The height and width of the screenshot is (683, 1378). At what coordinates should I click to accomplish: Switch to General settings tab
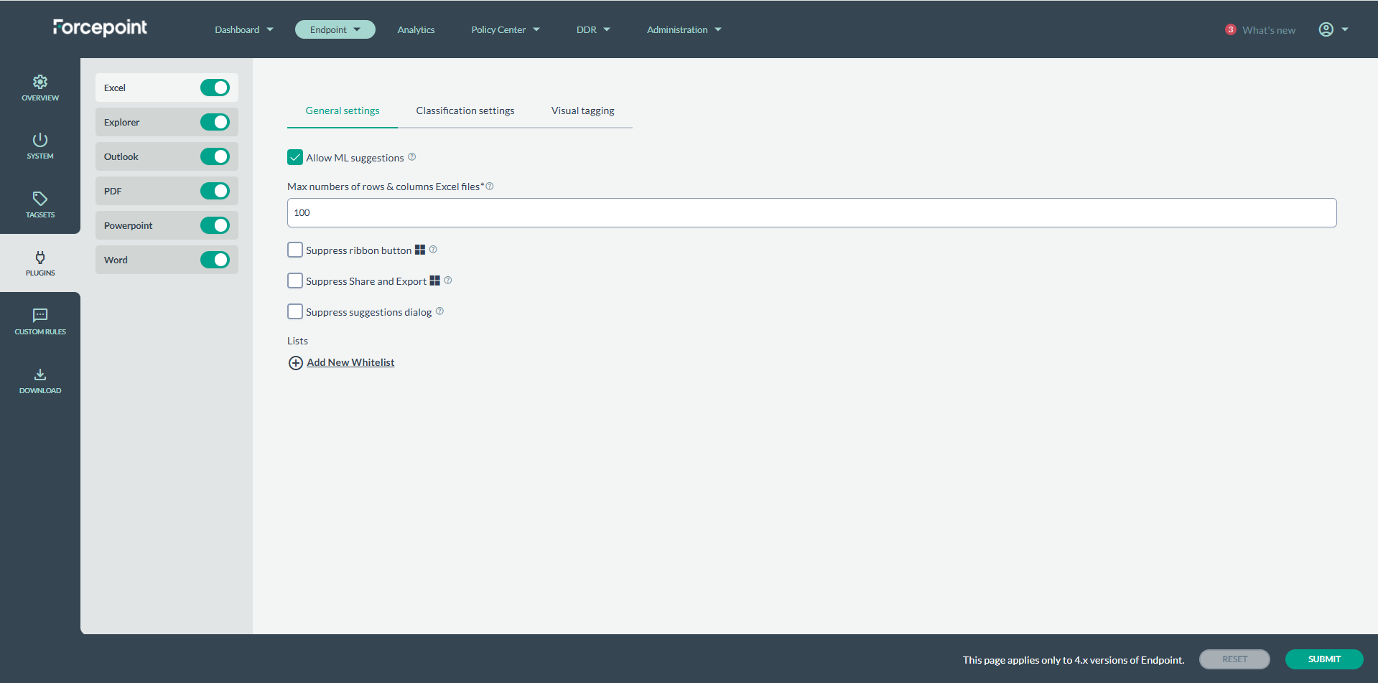point(343,110)
